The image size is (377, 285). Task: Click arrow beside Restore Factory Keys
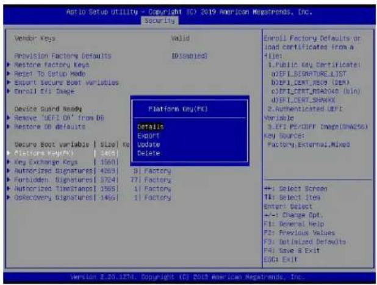pos(9,65)
